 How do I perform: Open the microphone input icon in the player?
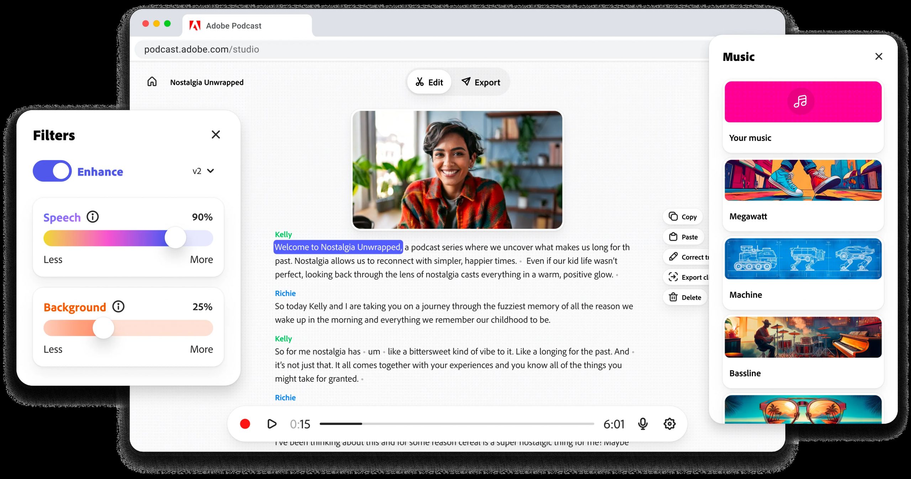[x=643, y=424]
